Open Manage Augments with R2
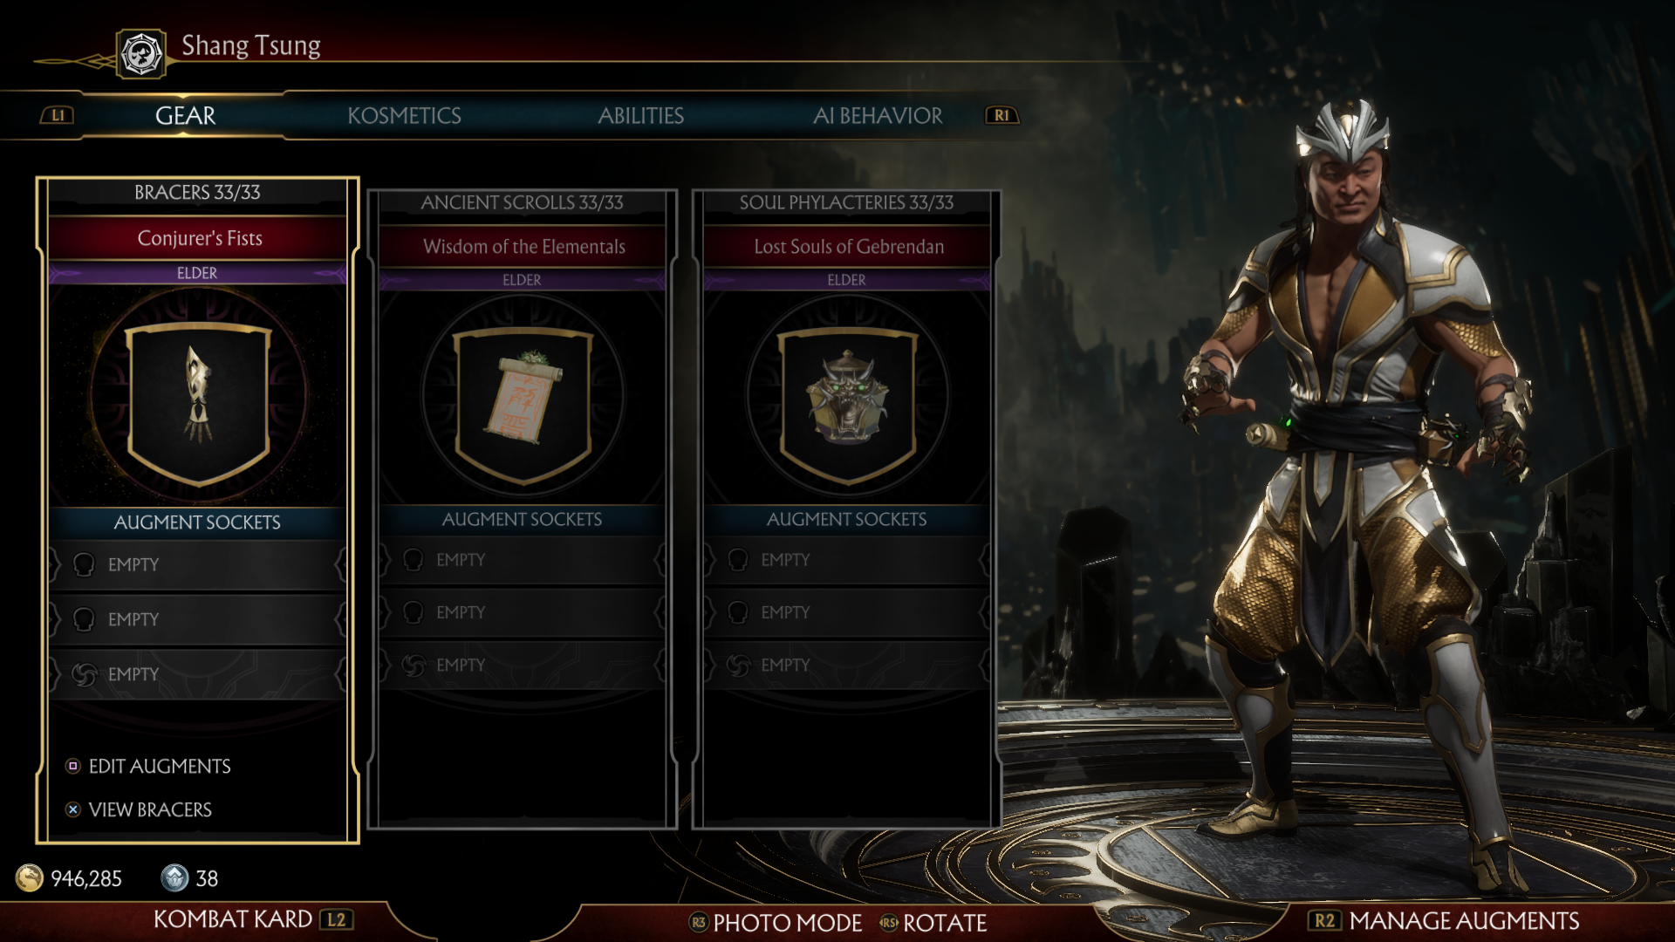Image resolution: width=1675 pixels, height=942 pixels. (1445, 921)
